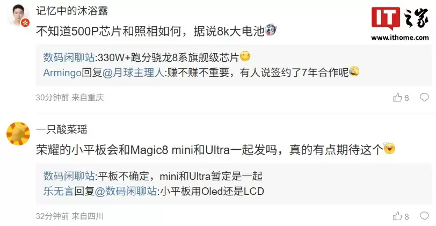Open username 一只酸菜瑶 profile
Viewport: 436px width, 226px height.
pos(62,129)
